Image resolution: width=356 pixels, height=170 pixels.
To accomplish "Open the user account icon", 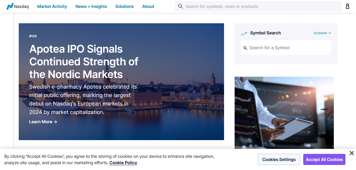I will (348, 6).
